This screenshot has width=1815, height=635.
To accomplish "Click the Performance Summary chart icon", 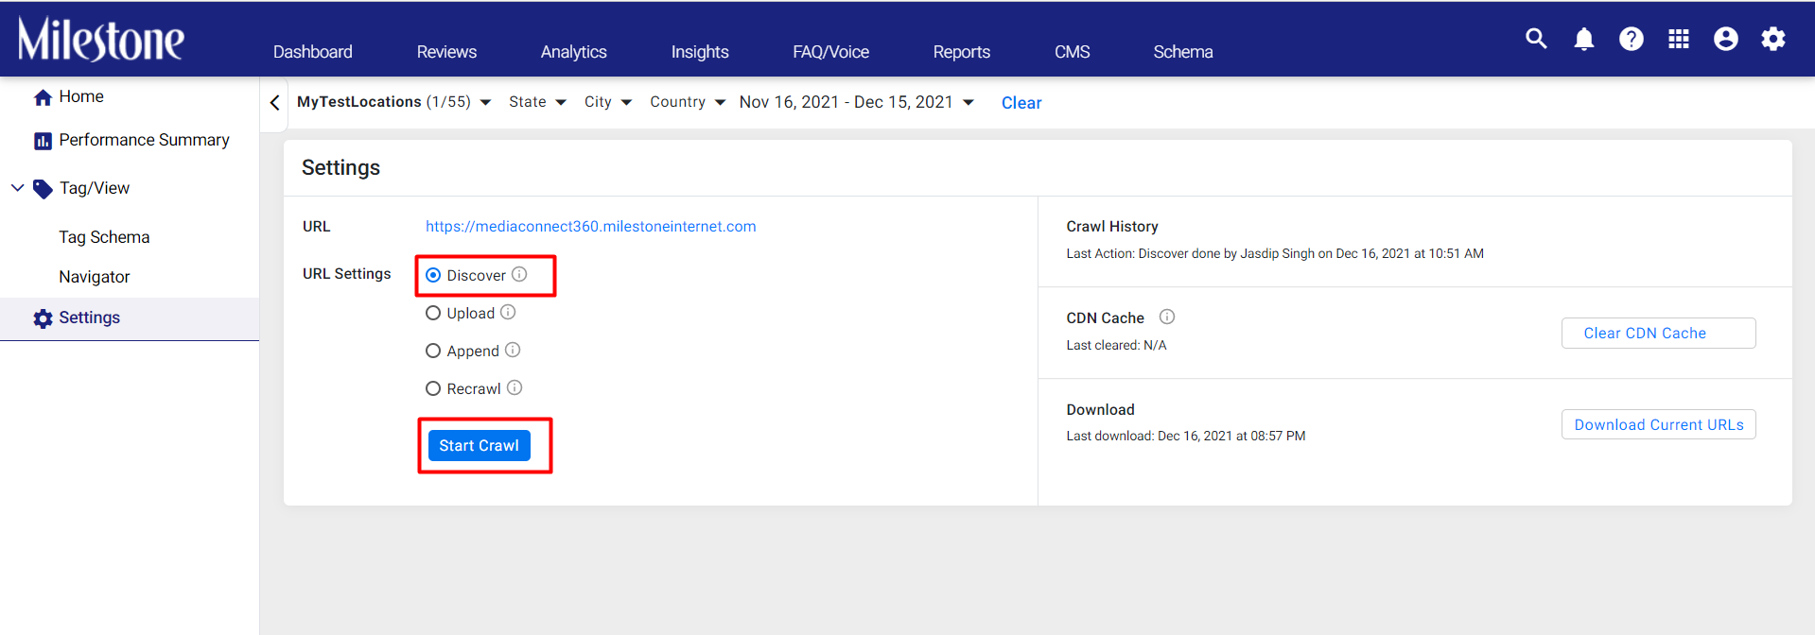I will pos(43,141).
